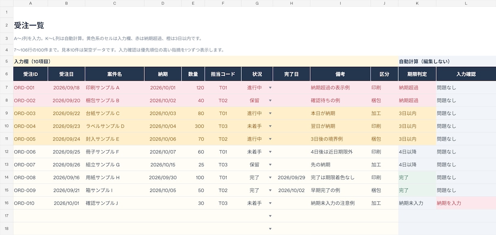Select cell ORD-001
The width and height of the screenshot is (496, 235).
(30, 88)
